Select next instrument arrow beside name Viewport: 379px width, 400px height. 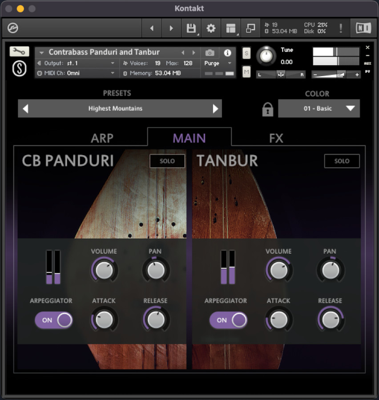click(x=194, y=52)
